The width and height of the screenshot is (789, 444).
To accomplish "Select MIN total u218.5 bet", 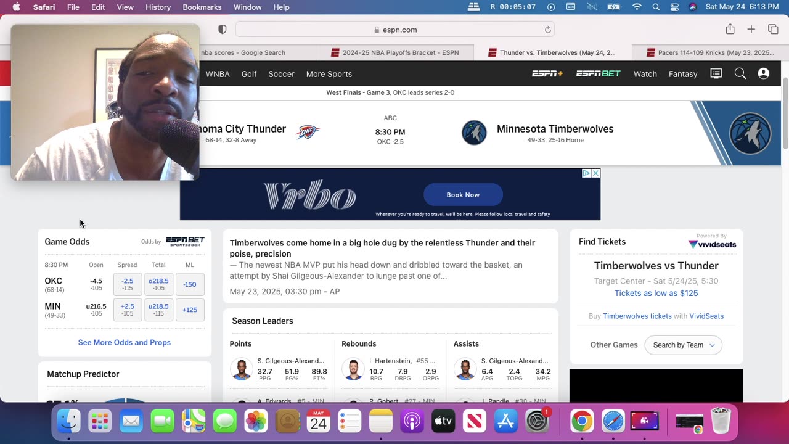I will click(x=158, y=310).
